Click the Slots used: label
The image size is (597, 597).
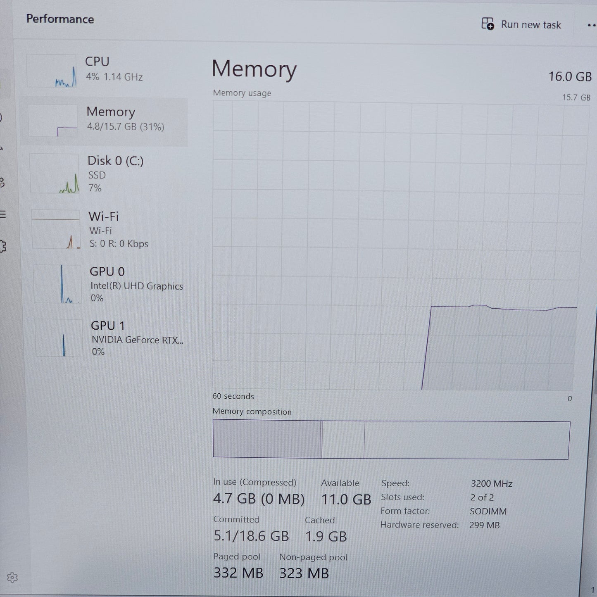(402, 497)
